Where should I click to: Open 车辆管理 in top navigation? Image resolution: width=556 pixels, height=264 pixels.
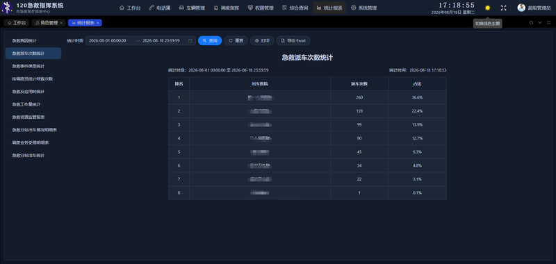pos(192,8)
